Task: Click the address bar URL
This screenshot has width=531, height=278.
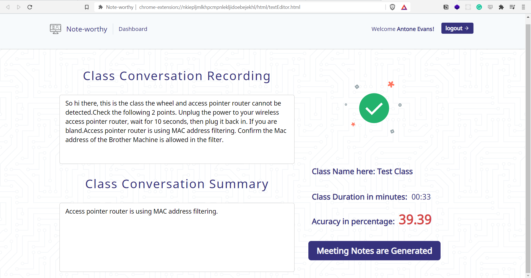Action: [220, 7]
